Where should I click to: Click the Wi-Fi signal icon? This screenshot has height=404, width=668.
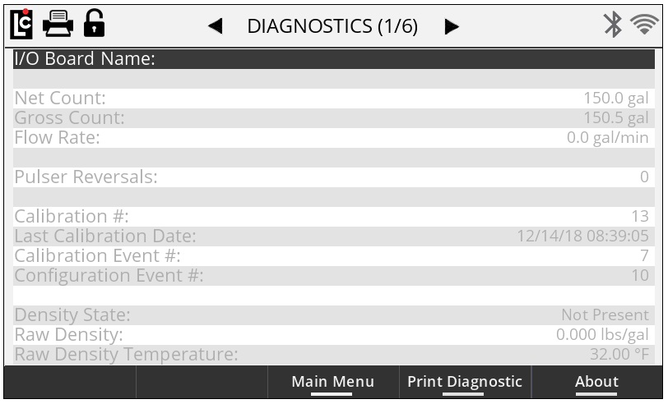[646, 25]
